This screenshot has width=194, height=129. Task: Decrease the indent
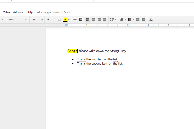pyautogui.click(x=138, y=20)
